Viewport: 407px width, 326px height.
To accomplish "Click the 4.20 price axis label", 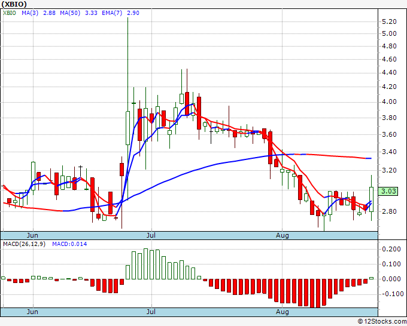I will point(390,87).
